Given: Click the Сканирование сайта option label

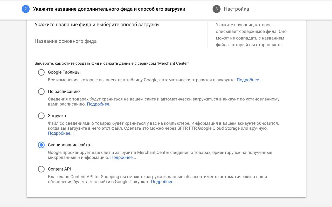Looking at the screenshot, I should 69,145.
